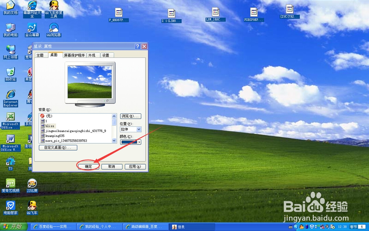Switch to 我的经验_个人中 taskbar window
This screenshot has width=369, height=231.
coord(99,227)
